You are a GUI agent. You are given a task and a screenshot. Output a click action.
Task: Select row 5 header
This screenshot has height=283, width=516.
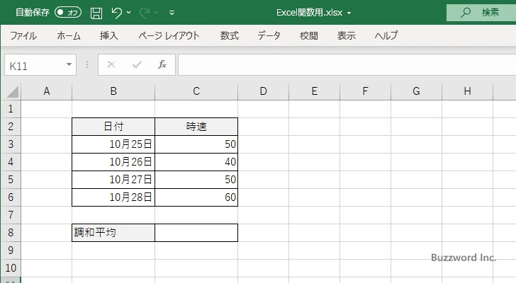(x=11, y=180)
